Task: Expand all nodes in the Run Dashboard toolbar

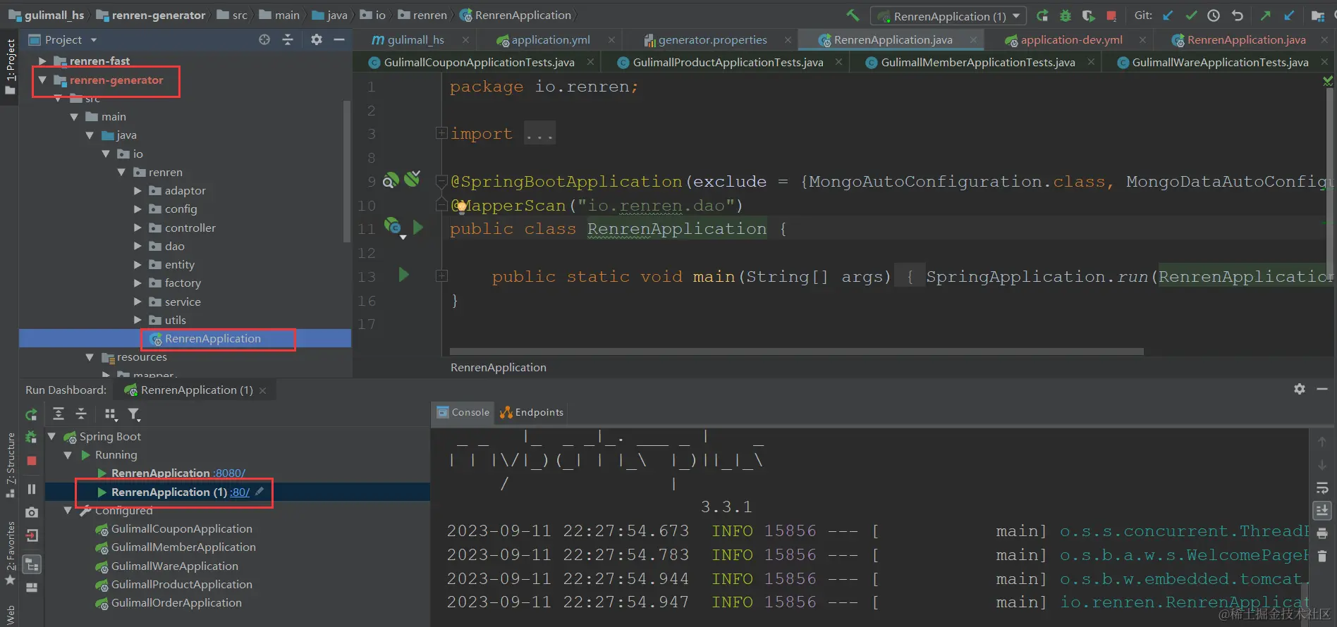Action: (59, 414)
